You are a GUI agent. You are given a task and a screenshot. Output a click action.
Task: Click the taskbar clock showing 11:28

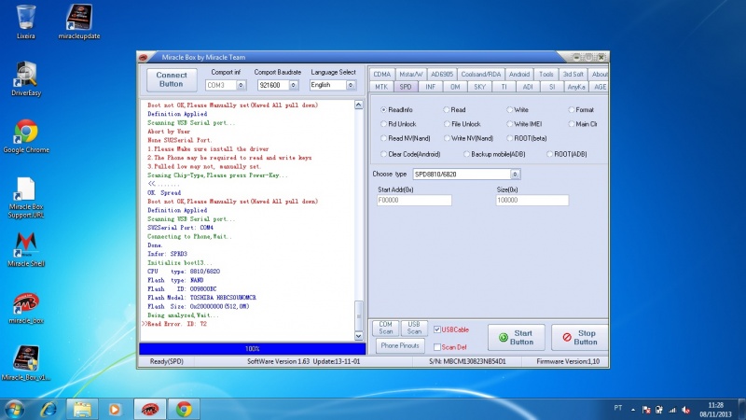click(715, 410)
